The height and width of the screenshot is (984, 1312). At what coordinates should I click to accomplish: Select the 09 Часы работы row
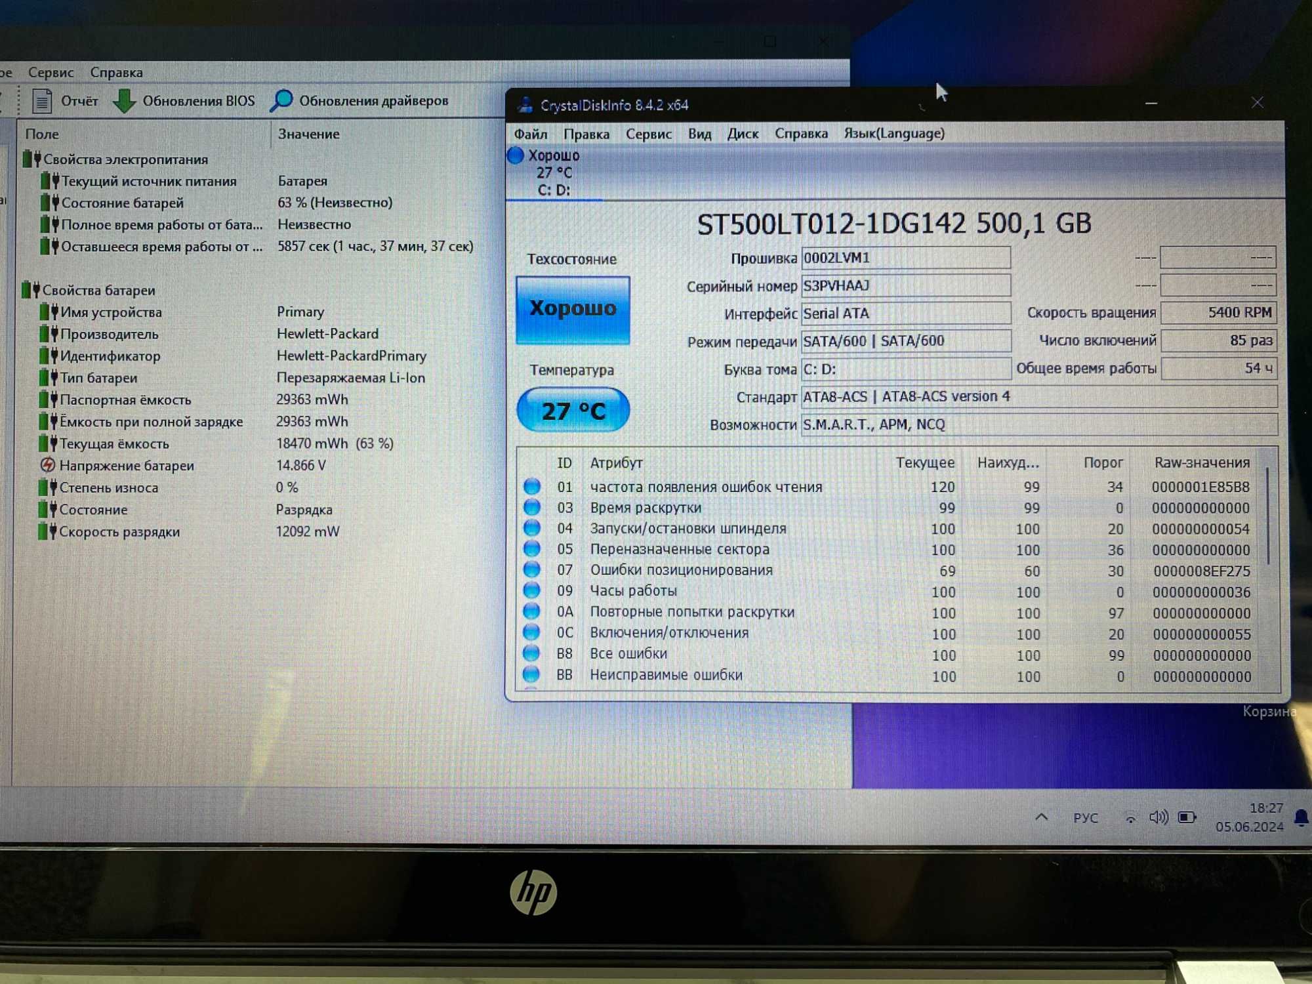point(890,591)
